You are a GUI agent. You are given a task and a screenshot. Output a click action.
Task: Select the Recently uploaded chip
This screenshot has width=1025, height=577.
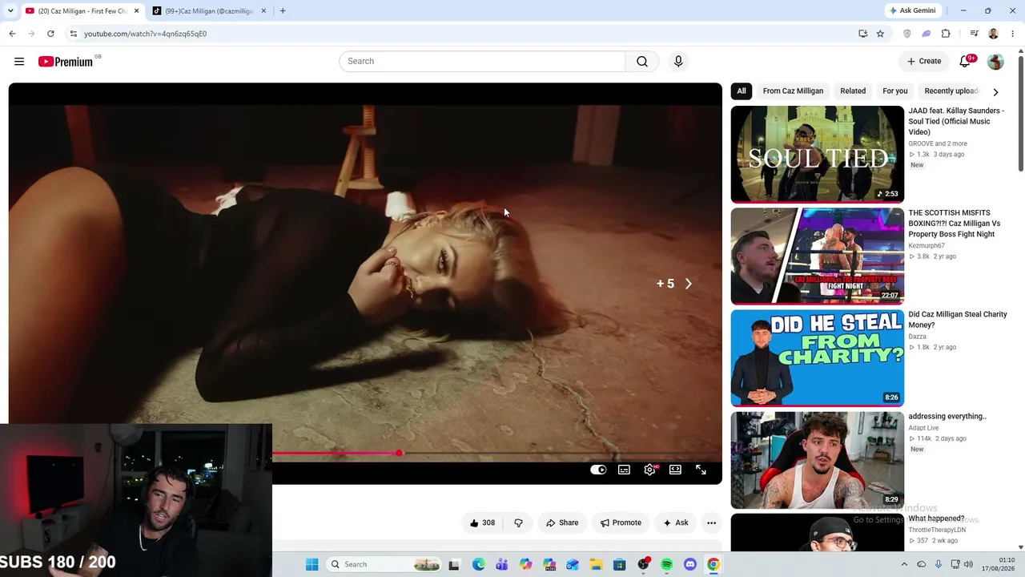951,91
